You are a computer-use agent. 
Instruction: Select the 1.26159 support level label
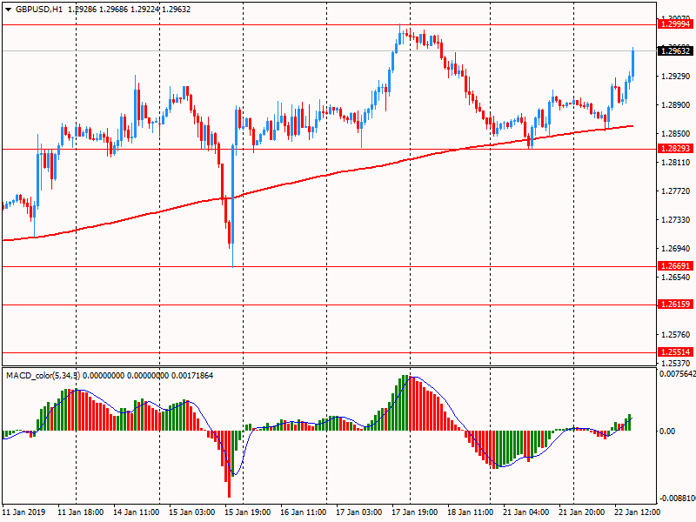pyautogui.click(x=676, y=304)
